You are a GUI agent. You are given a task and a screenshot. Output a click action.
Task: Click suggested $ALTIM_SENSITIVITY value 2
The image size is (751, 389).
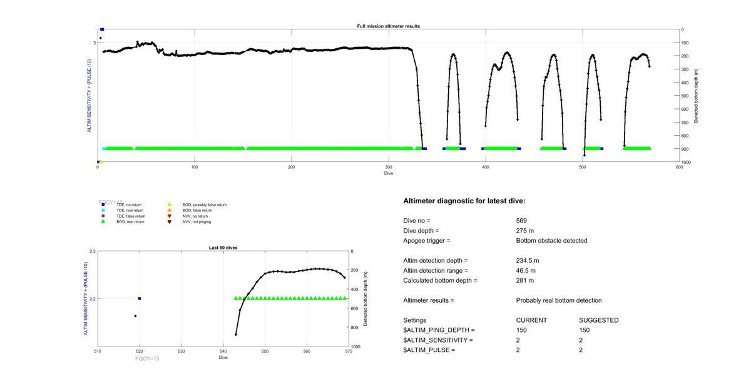(581, 340)
